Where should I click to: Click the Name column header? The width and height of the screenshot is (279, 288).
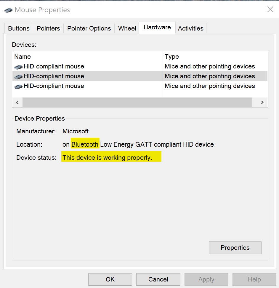pos(87,57)
